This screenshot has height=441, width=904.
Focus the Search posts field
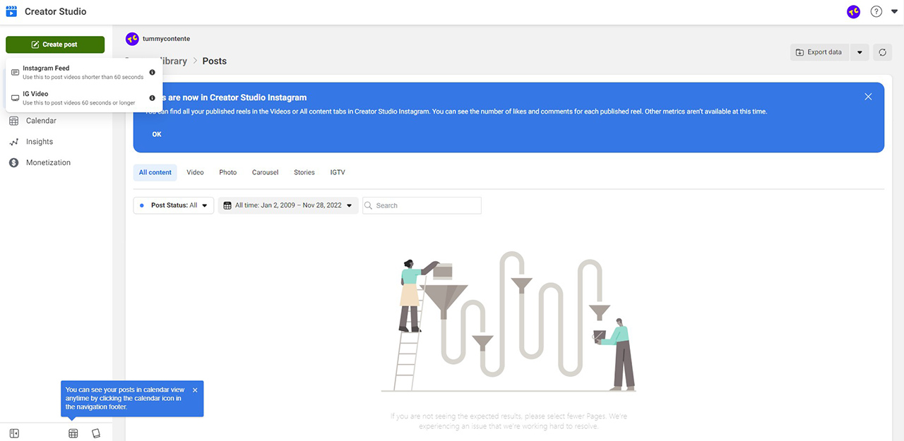(422, 205)
